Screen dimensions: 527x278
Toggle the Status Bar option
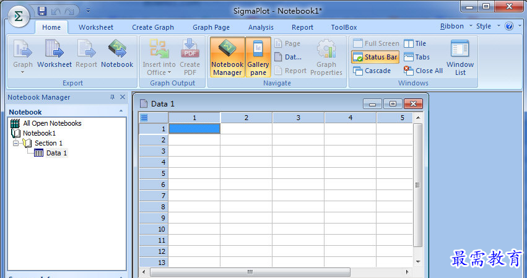[375, 57]
